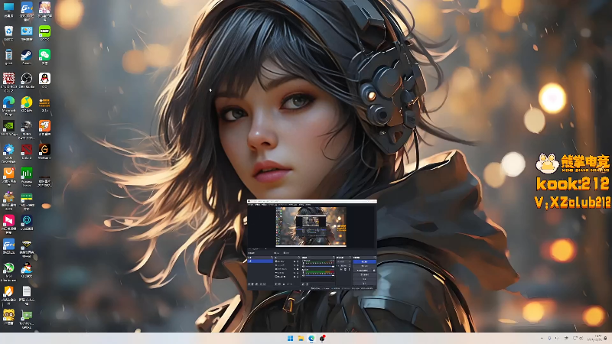Screen dimensions: 612x344
Task: Adjust the upper audio volume slider in OBS mixer
Action: [319, 267]
